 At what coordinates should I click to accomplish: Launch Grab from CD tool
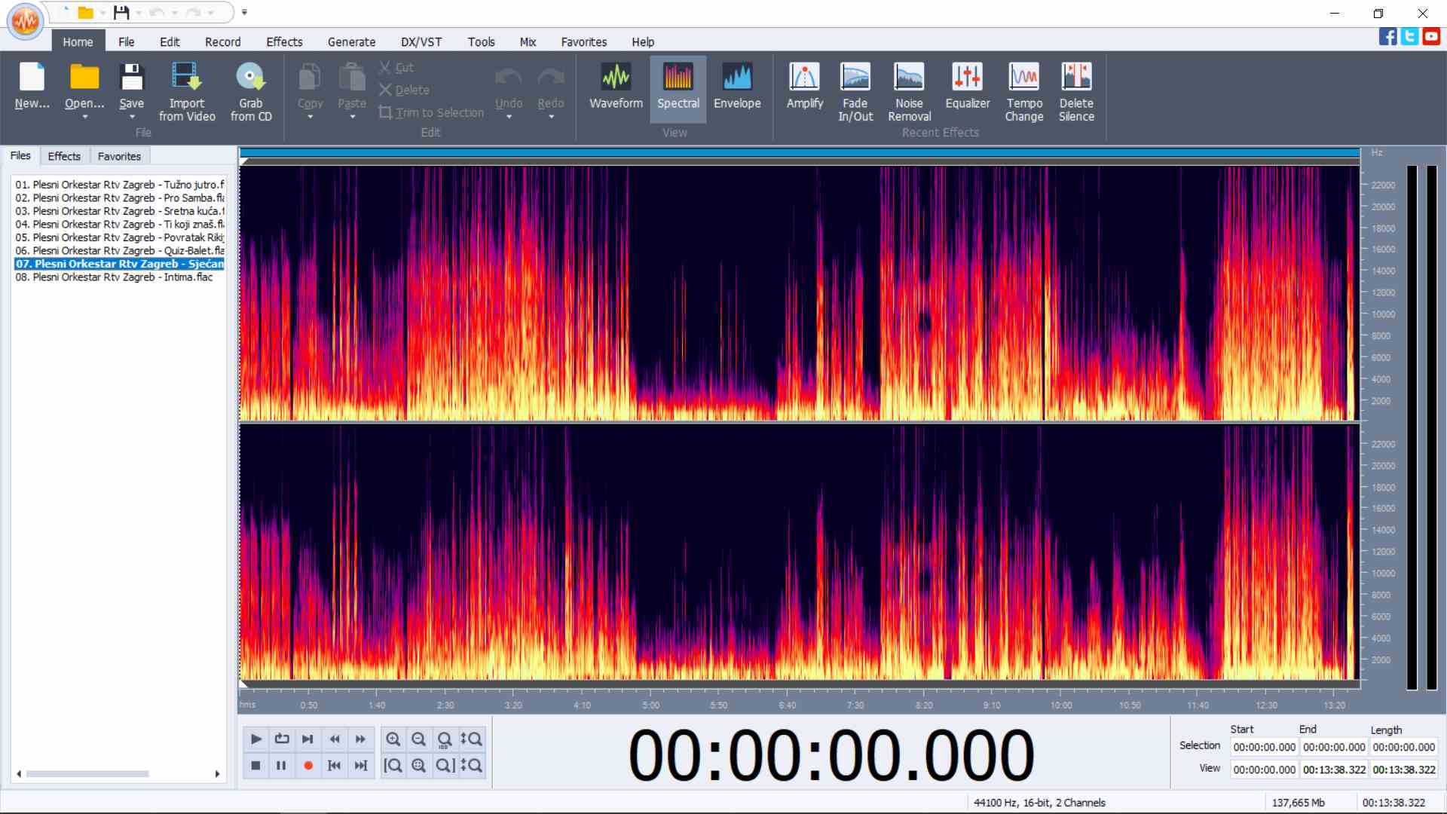251,92
